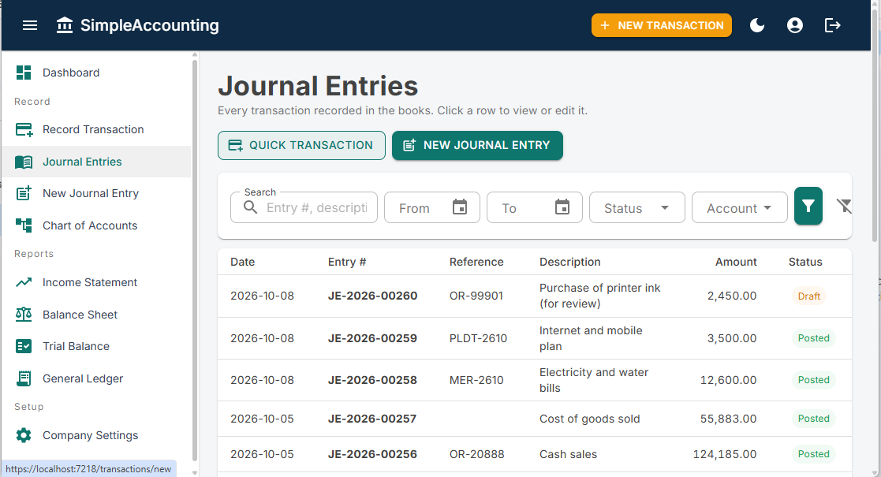Screen dimensions: 881x477
Task: Click the Dashboard grid icon
Action: click(24, 73)
